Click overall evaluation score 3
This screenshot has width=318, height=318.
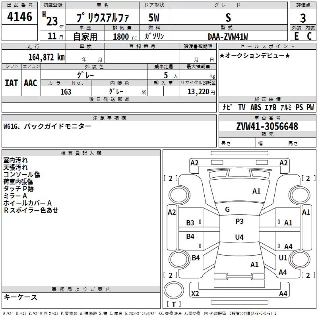(303, 18)
